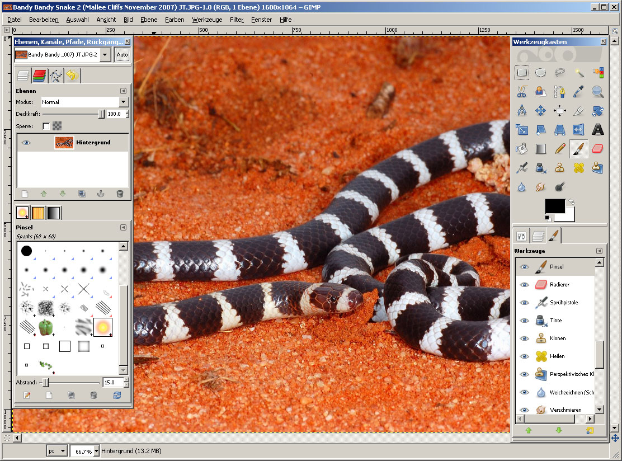
Task: Toggle visibility eye for Heilen tool
Action: pyautogui.click(x=525, y=356)
